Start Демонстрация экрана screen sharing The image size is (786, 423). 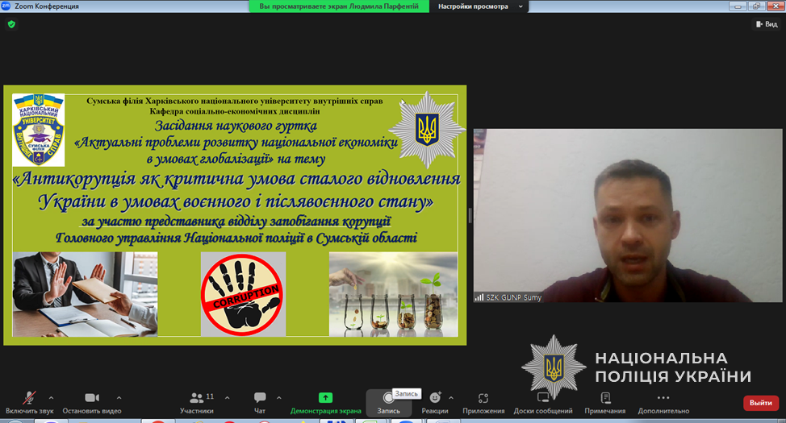point(325,402)
